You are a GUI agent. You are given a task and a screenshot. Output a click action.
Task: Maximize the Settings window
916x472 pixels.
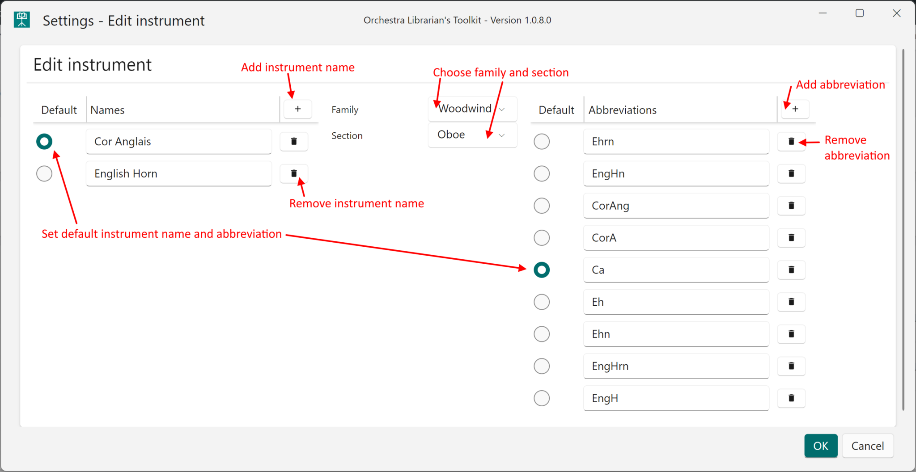click(x=860, y=13)
